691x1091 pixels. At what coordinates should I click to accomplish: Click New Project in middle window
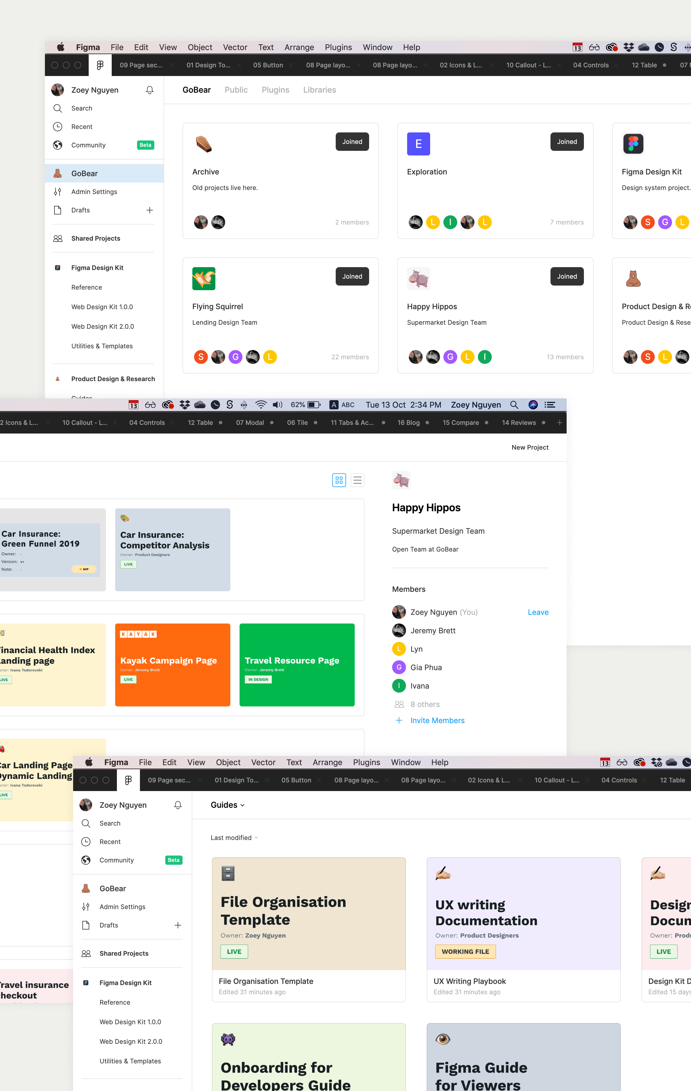[530, 447]
